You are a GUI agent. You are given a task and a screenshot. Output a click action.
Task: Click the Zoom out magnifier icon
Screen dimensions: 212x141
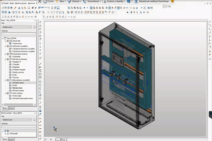click(78, 8)
